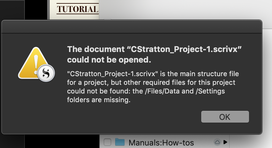Click the dark sidebar panel behind the dialog

[x=12, y=11]
